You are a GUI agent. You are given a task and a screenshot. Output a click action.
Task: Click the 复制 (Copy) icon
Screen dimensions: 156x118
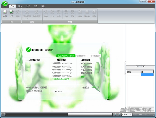(46, 12)
